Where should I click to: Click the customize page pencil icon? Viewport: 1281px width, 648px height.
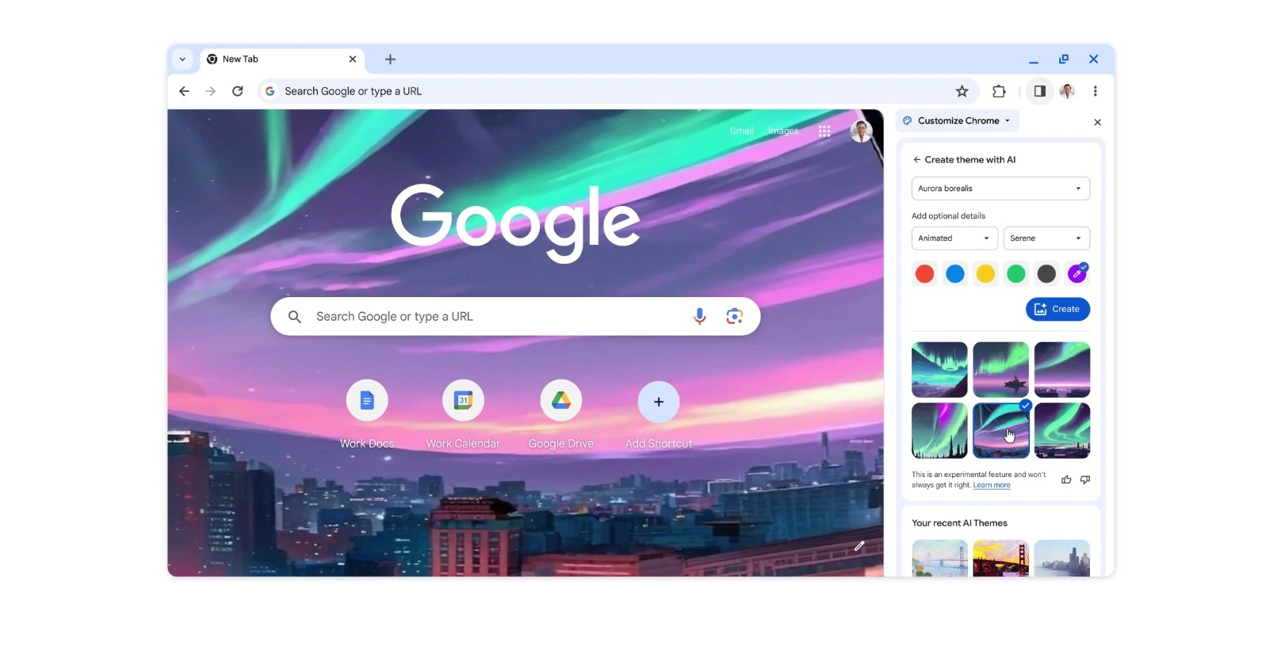click(859, 546)
